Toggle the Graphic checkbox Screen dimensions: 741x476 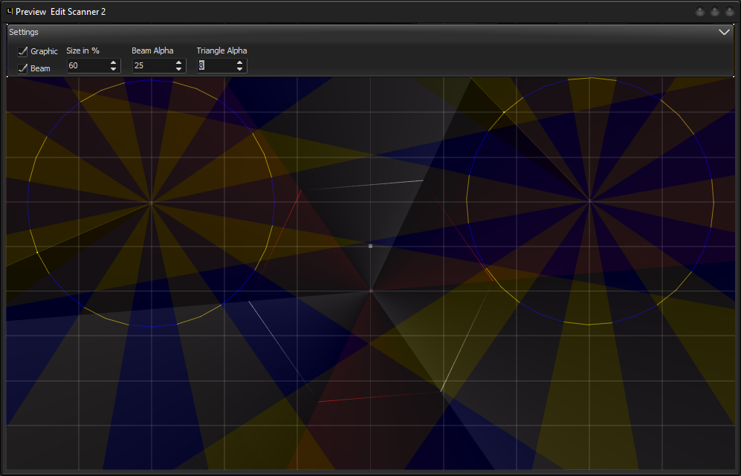[22, 51]
